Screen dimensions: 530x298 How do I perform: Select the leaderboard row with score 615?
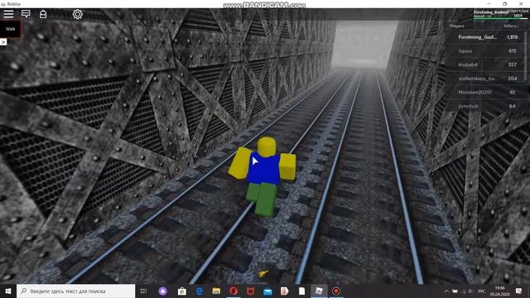coord(485,50)
